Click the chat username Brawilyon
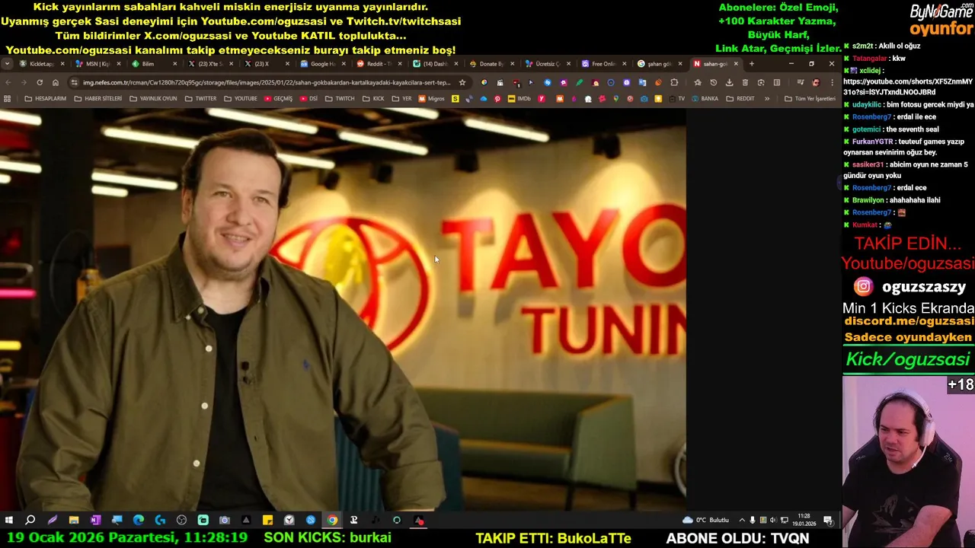Viewport: 975px width, 548px height. coord(869,200)
